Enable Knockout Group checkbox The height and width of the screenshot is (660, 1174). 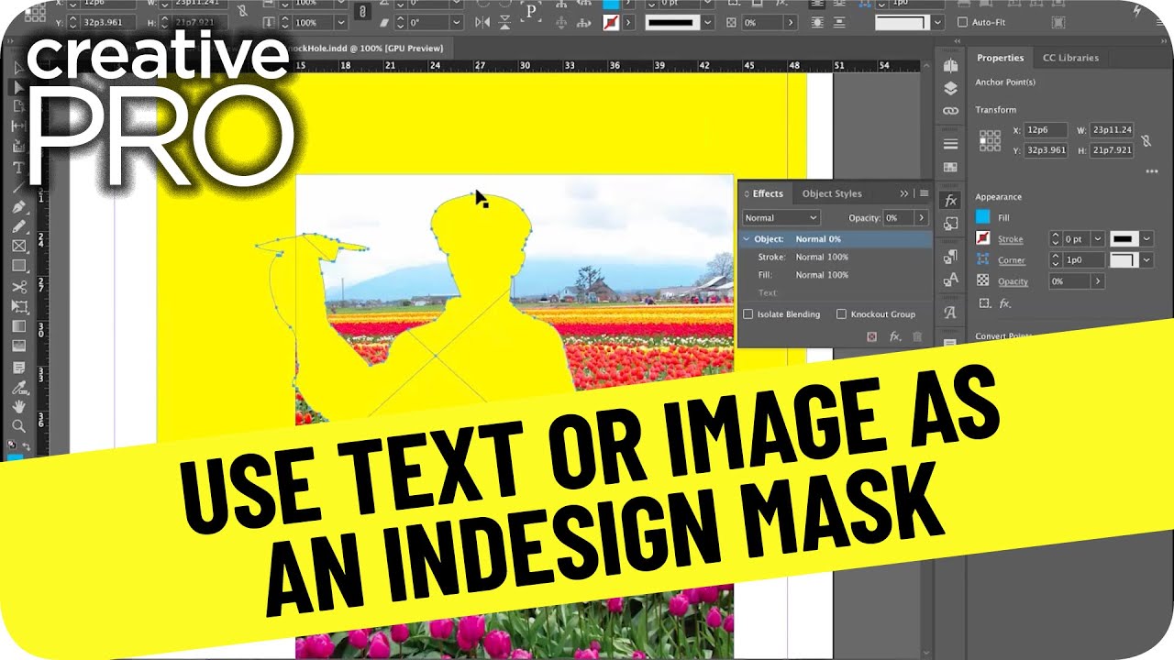coord(841,314)
